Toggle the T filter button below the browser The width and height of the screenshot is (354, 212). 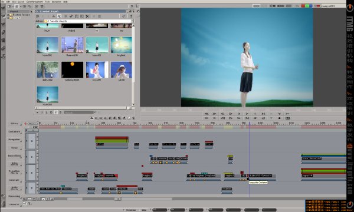[x=56, y=112]
